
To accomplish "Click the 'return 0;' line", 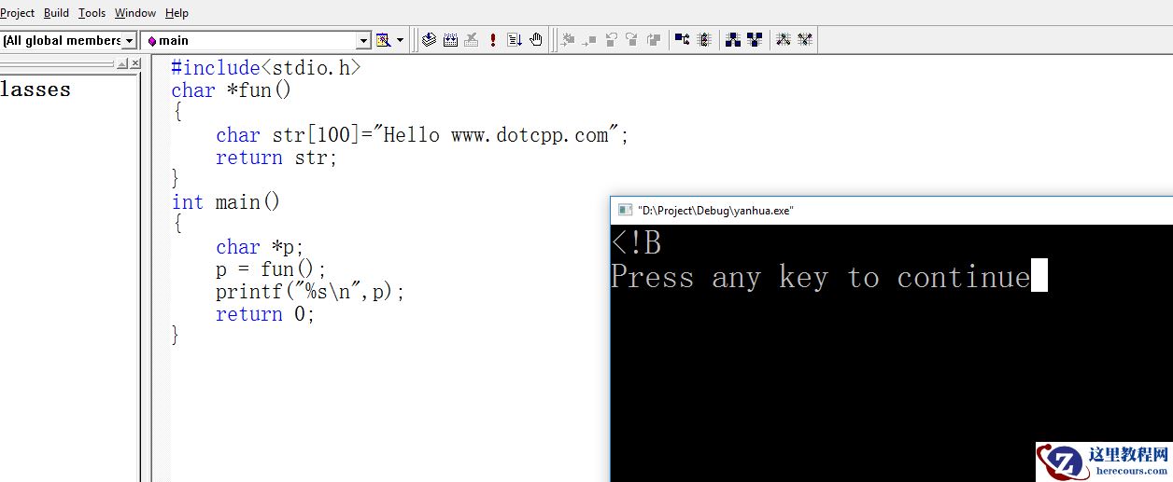I will [265, 314].
